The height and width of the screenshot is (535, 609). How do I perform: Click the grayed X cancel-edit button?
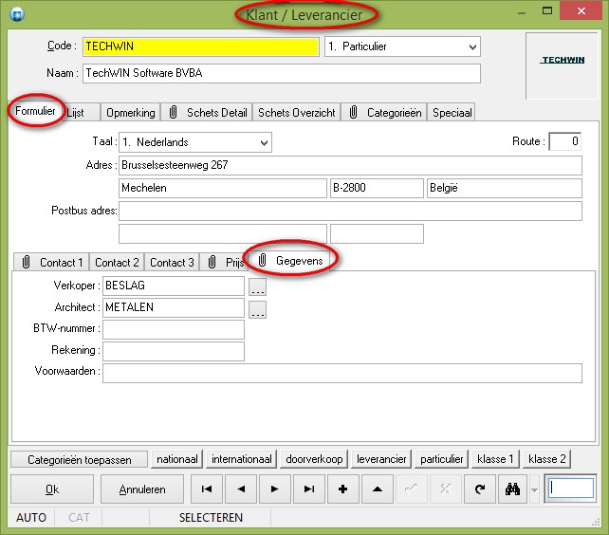446,489
